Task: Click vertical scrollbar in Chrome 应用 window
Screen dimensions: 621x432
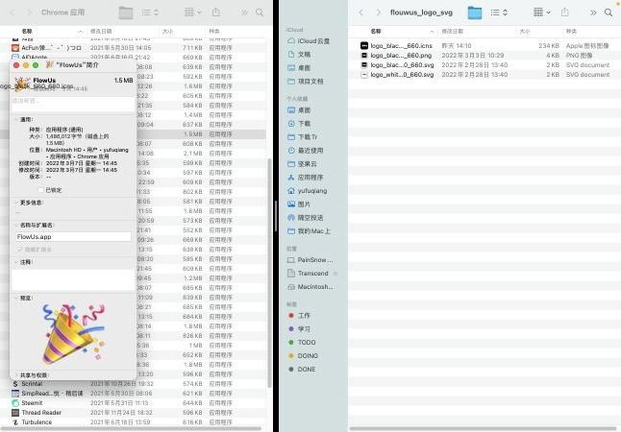Action: [270, 273]
